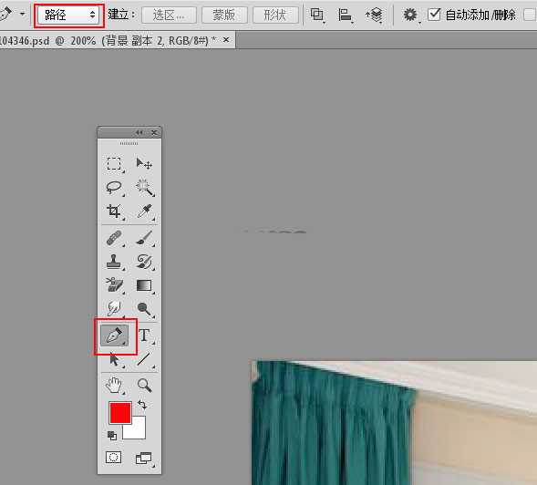Select the Hand tool
This screenshot has width=537, height=485.
pyautogui.click(x=114, y=385)
